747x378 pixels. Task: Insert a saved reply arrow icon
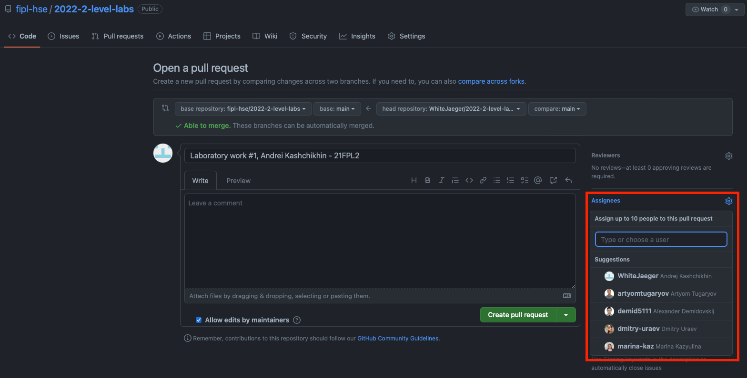[568, 180]
